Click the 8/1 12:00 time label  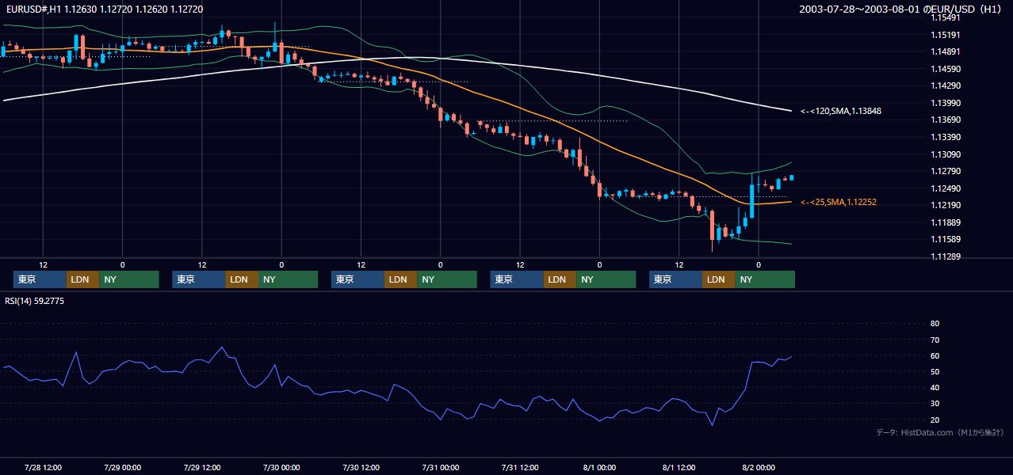679,467
